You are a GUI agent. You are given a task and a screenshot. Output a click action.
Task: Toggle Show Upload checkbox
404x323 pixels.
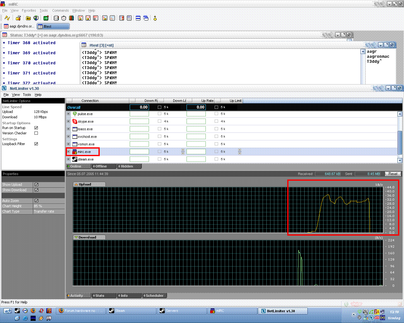tap(37, 185)
